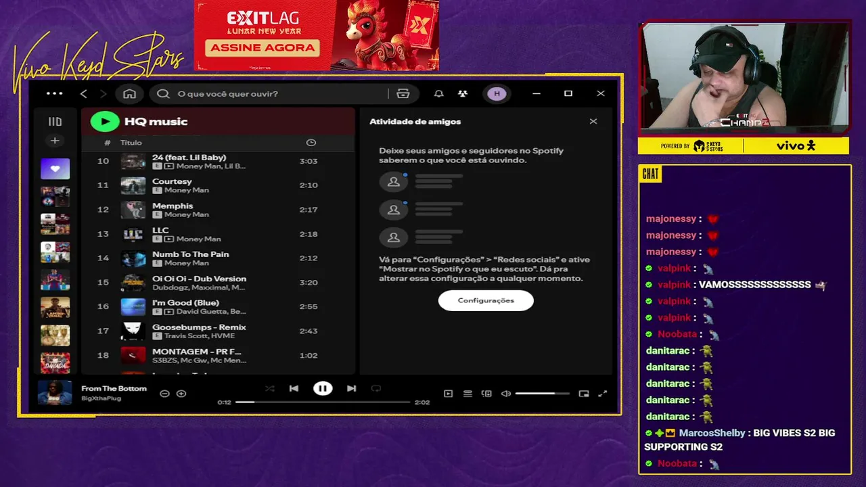The image size is (866, 487).
Task: Skip to the next track
Action: click(x=351, y=388)
